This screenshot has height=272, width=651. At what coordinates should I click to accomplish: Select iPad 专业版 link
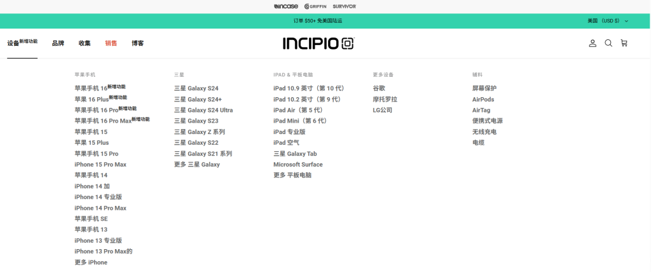(289, 132)
